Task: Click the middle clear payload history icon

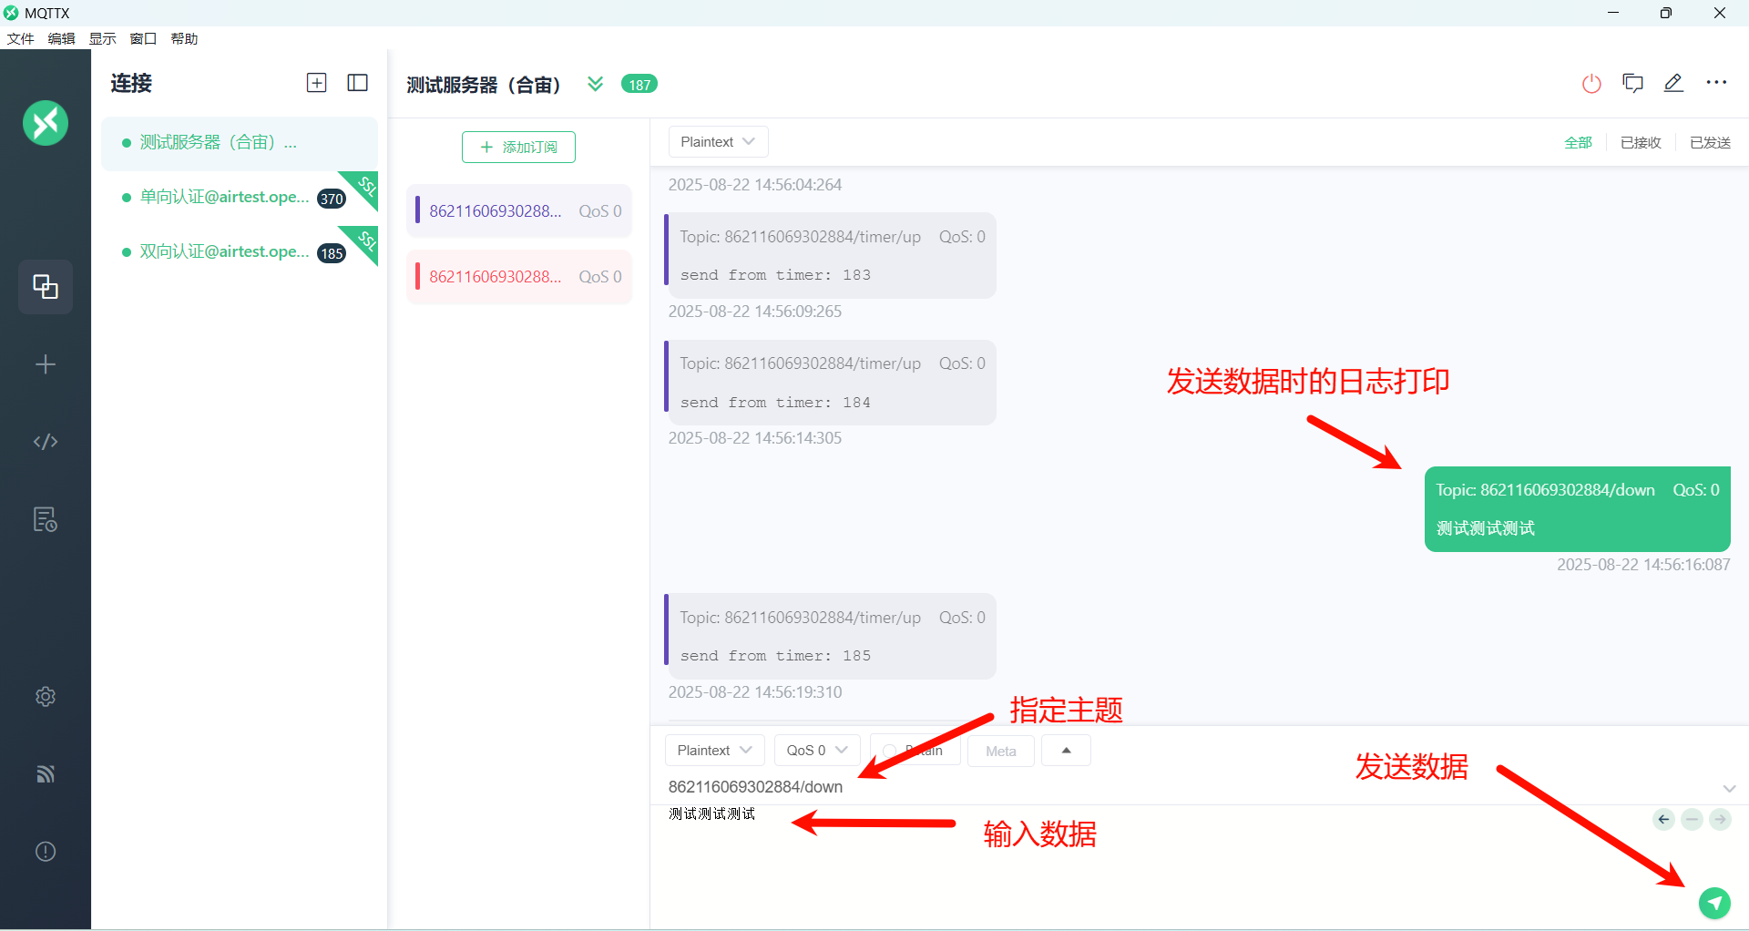Action: coord(1692,820)
